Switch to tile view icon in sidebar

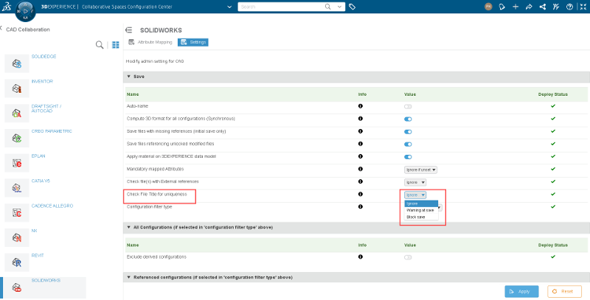pos(116,45)
